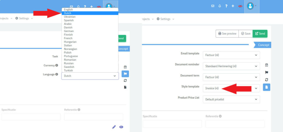Click the UK flag language icon, right panel
Image resolution: width=283 pixels, height=132 pixels.
pos(240,6)
